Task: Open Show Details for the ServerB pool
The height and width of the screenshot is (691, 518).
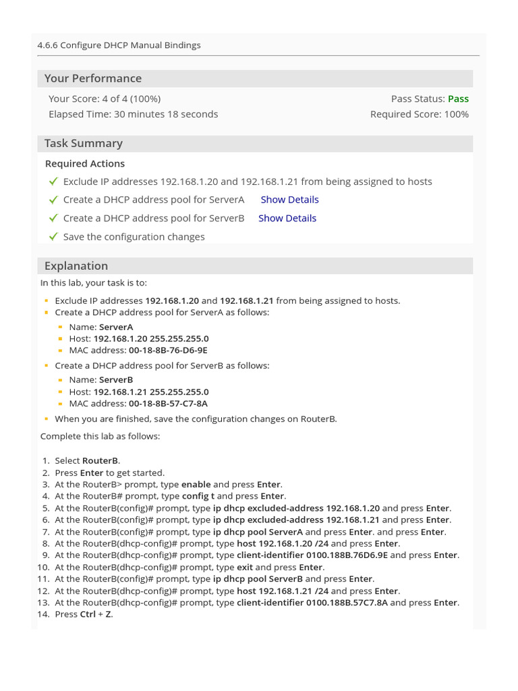Action: [x=287, y=219]
